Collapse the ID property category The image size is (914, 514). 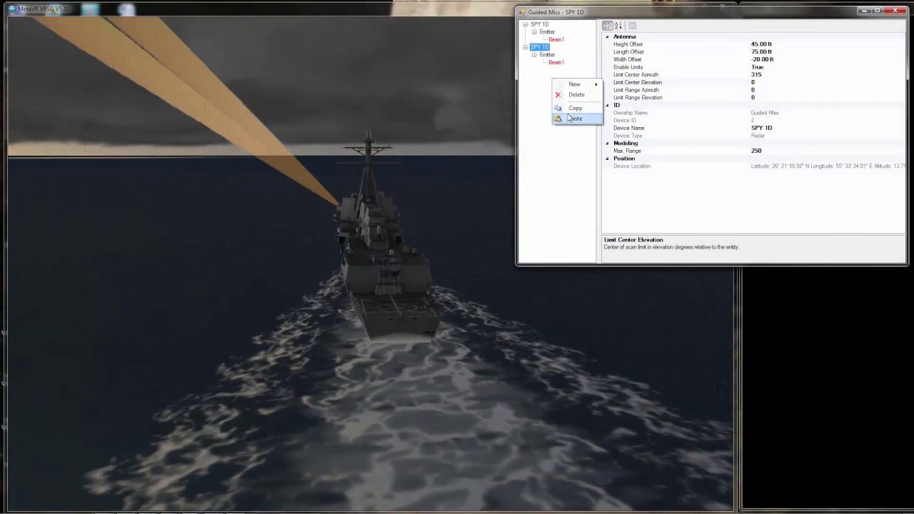[608, 105]
